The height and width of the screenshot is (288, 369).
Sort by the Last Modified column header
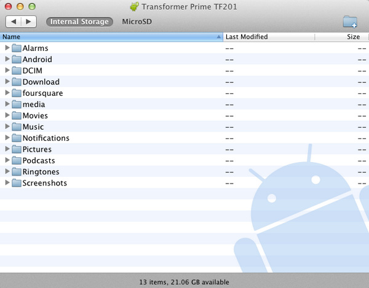(x=269, y=37)
